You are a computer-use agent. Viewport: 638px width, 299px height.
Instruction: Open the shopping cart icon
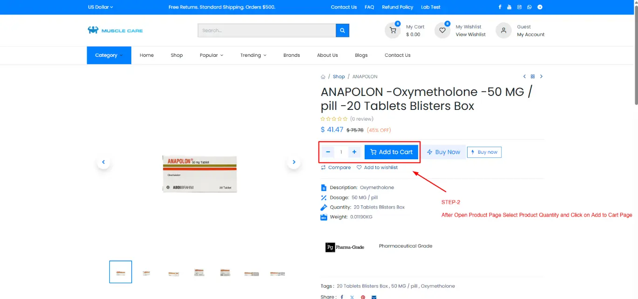(x=393, y=31)
